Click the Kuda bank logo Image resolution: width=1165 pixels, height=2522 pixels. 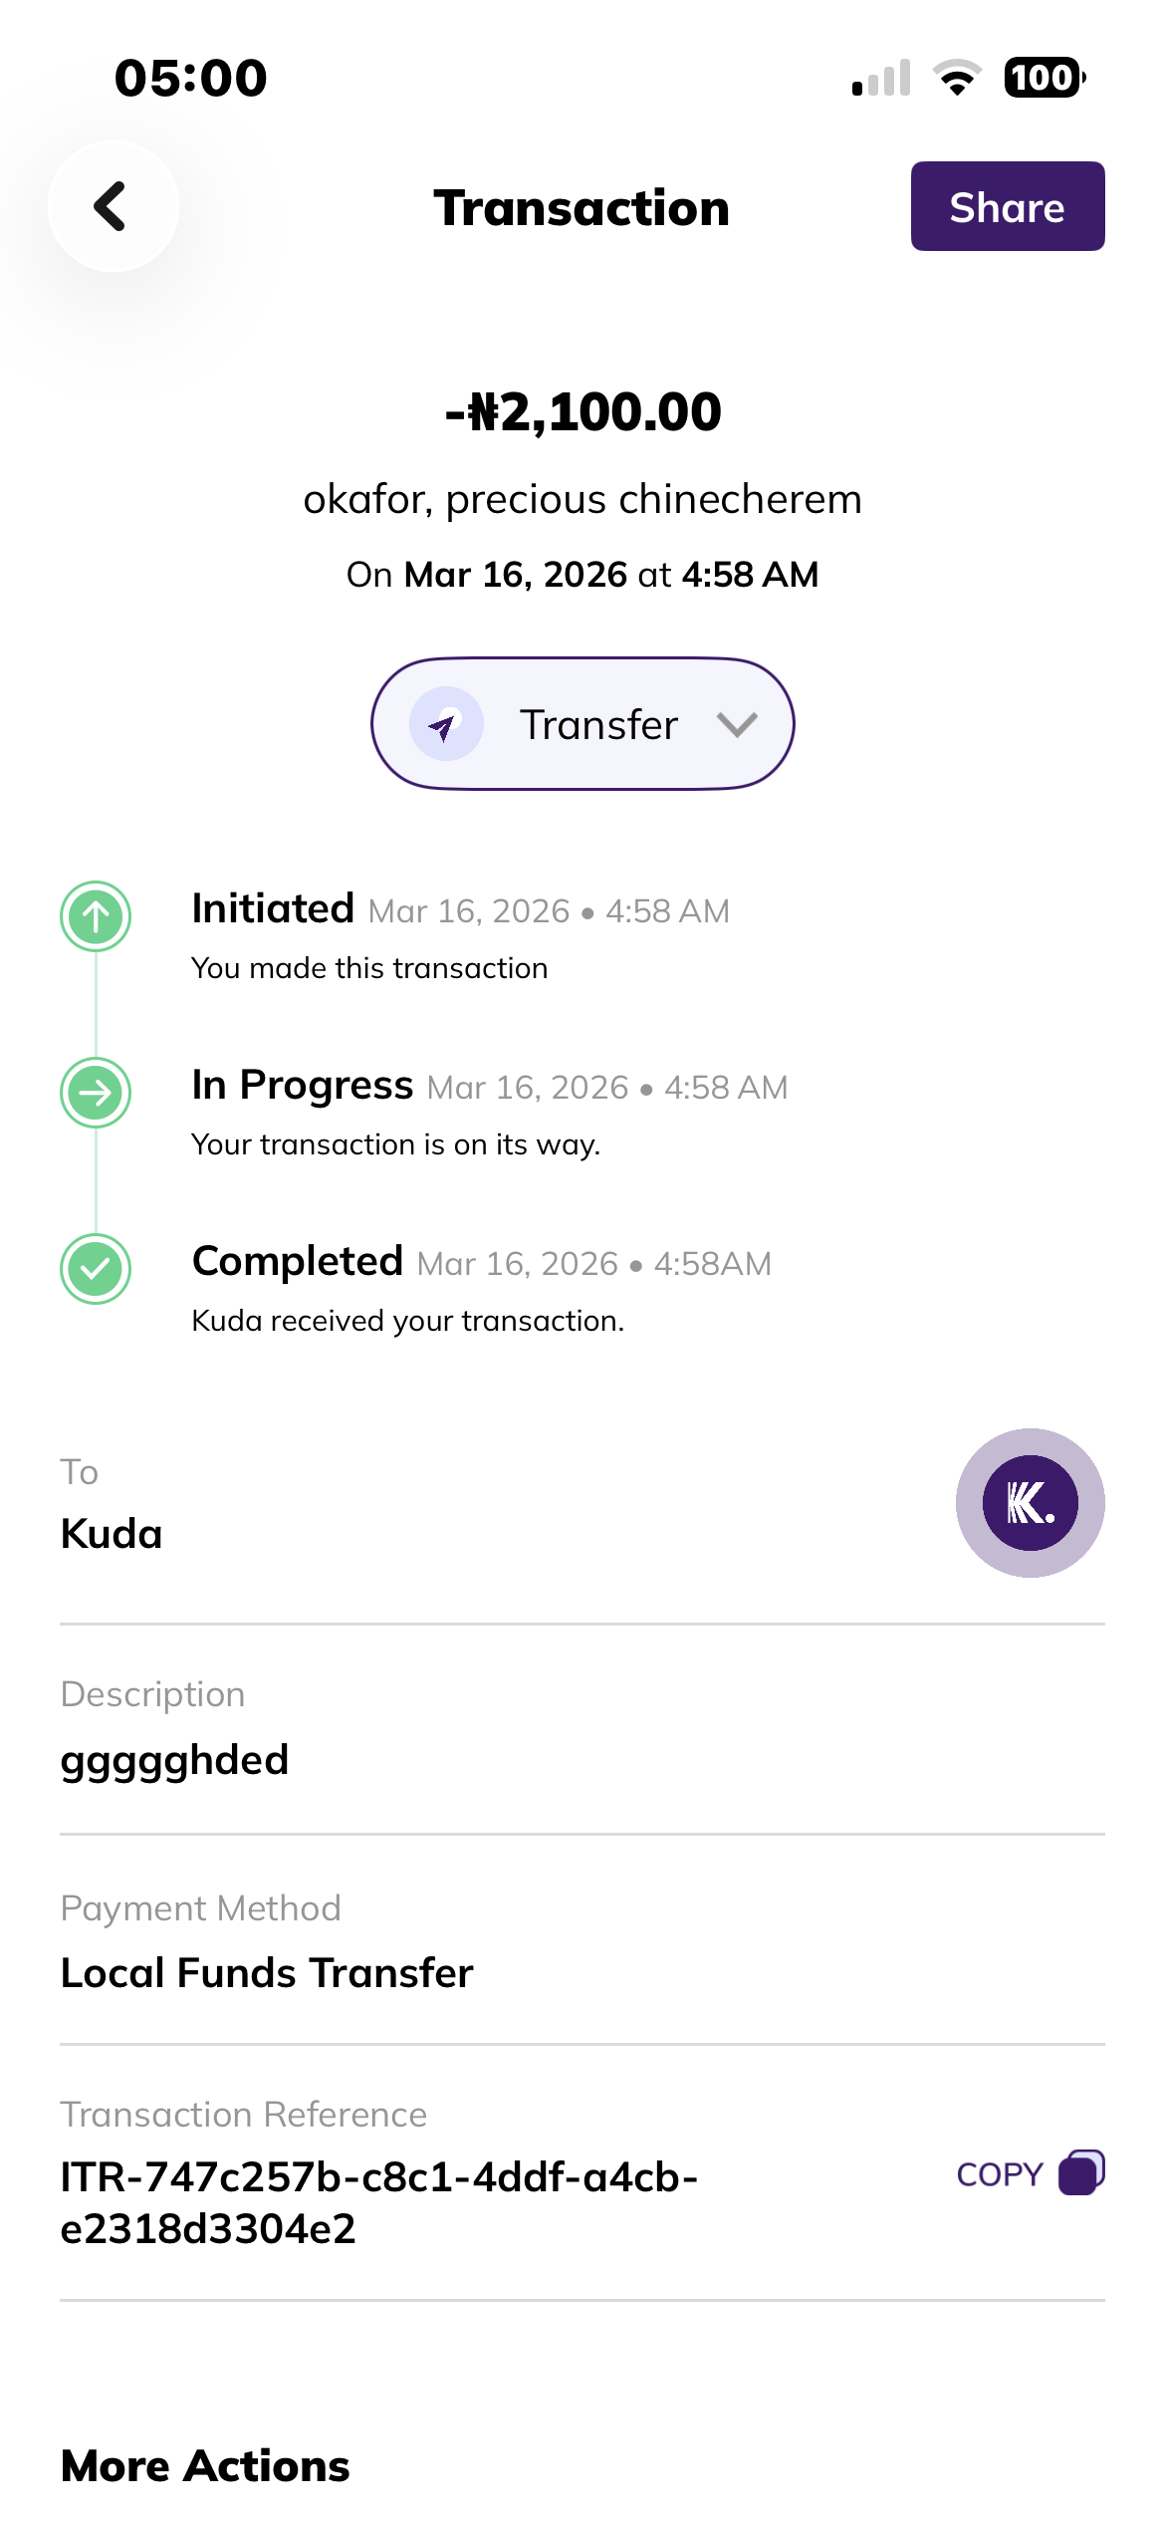[x=1030, y=1502]
